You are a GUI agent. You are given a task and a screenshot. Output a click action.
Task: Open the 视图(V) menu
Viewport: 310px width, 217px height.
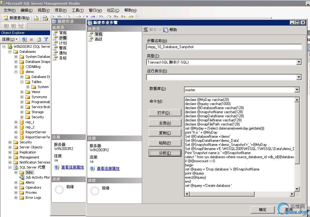[x=43, y=10]
